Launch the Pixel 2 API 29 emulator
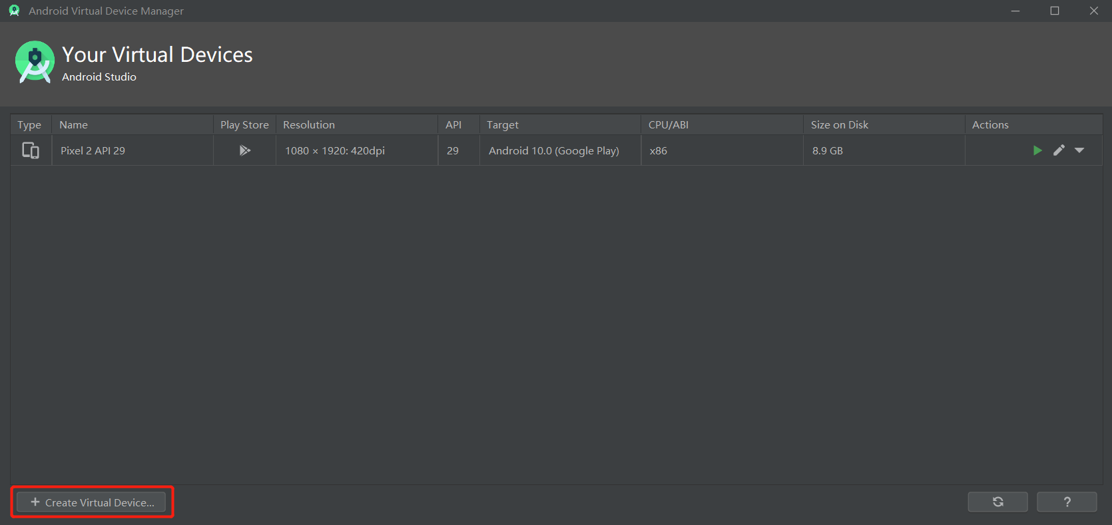This screenshot has height=525, width=1112. tap(1037, 150)
